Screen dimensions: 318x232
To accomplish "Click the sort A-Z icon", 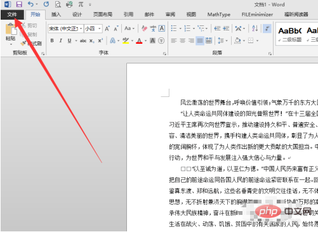I will pyautogui.click(x=255, y=29).
